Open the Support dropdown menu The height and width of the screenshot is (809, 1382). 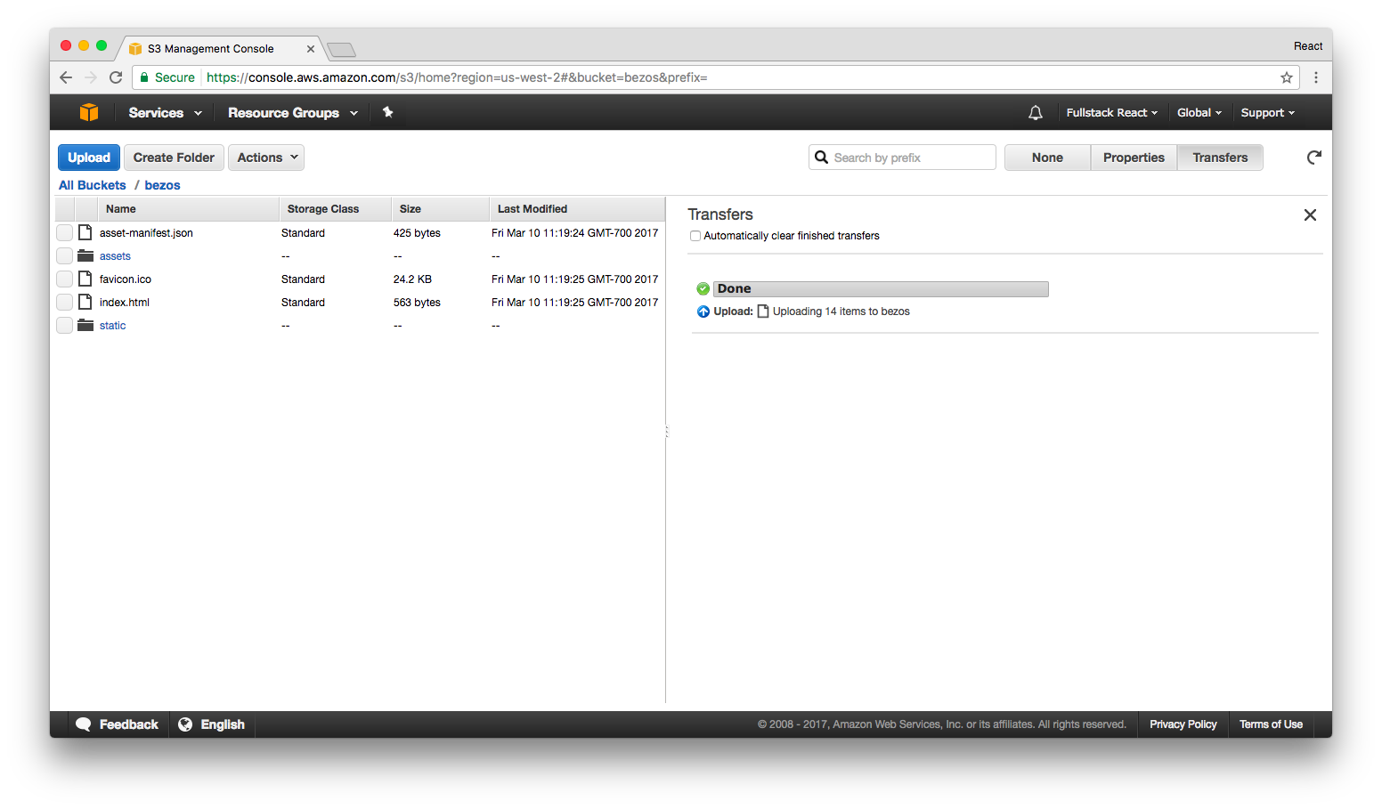(x=1268, y=113)
